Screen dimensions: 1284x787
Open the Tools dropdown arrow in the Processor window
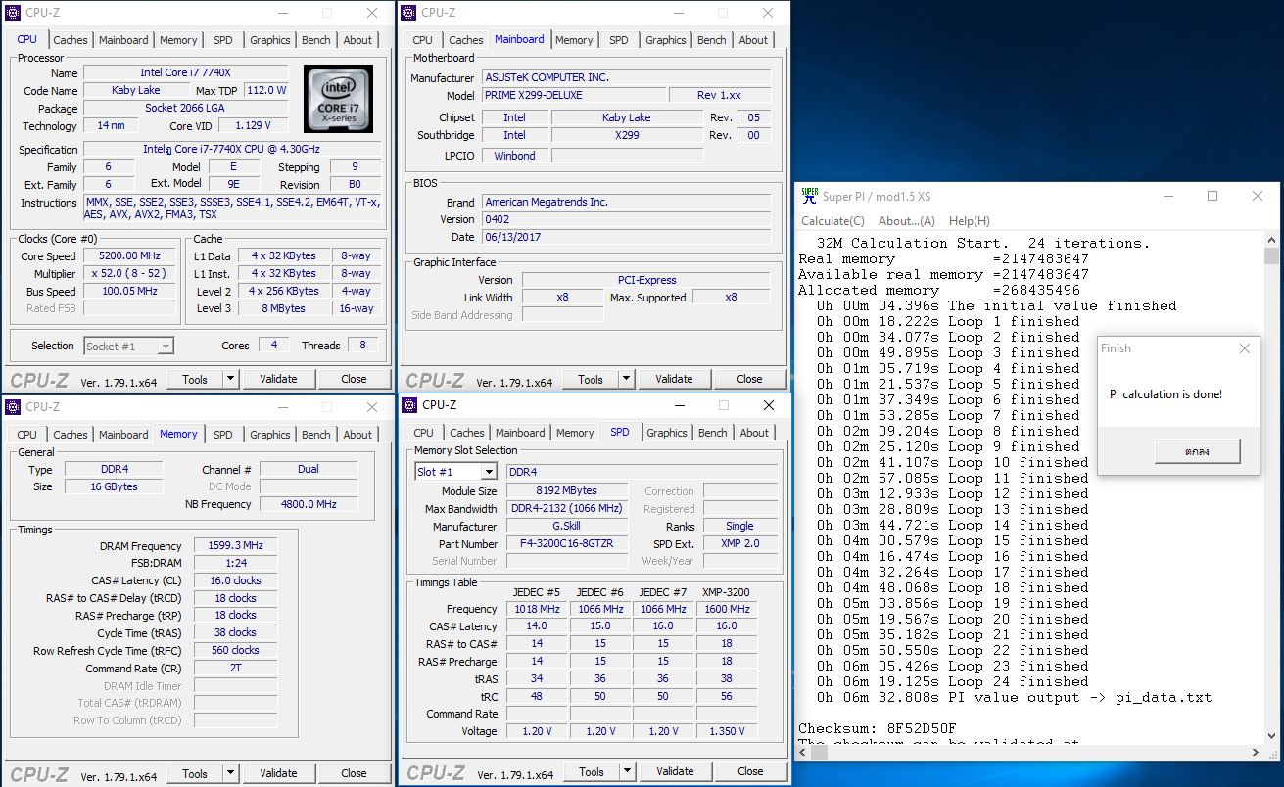(x=230, y=379)
